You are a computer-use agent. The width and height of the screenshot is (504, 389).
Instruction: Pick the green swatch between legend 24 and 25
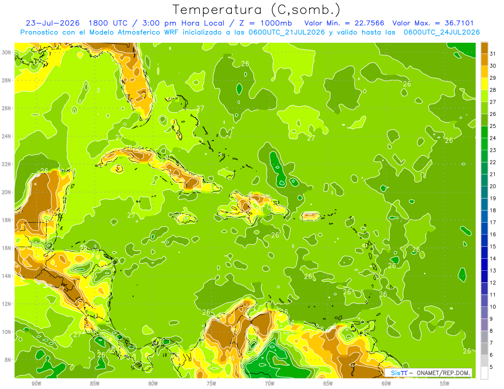tap(484, 132)
